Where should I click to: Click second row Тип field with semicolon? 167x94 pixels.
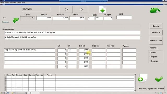pyautogui.click(x=72, y=54)
